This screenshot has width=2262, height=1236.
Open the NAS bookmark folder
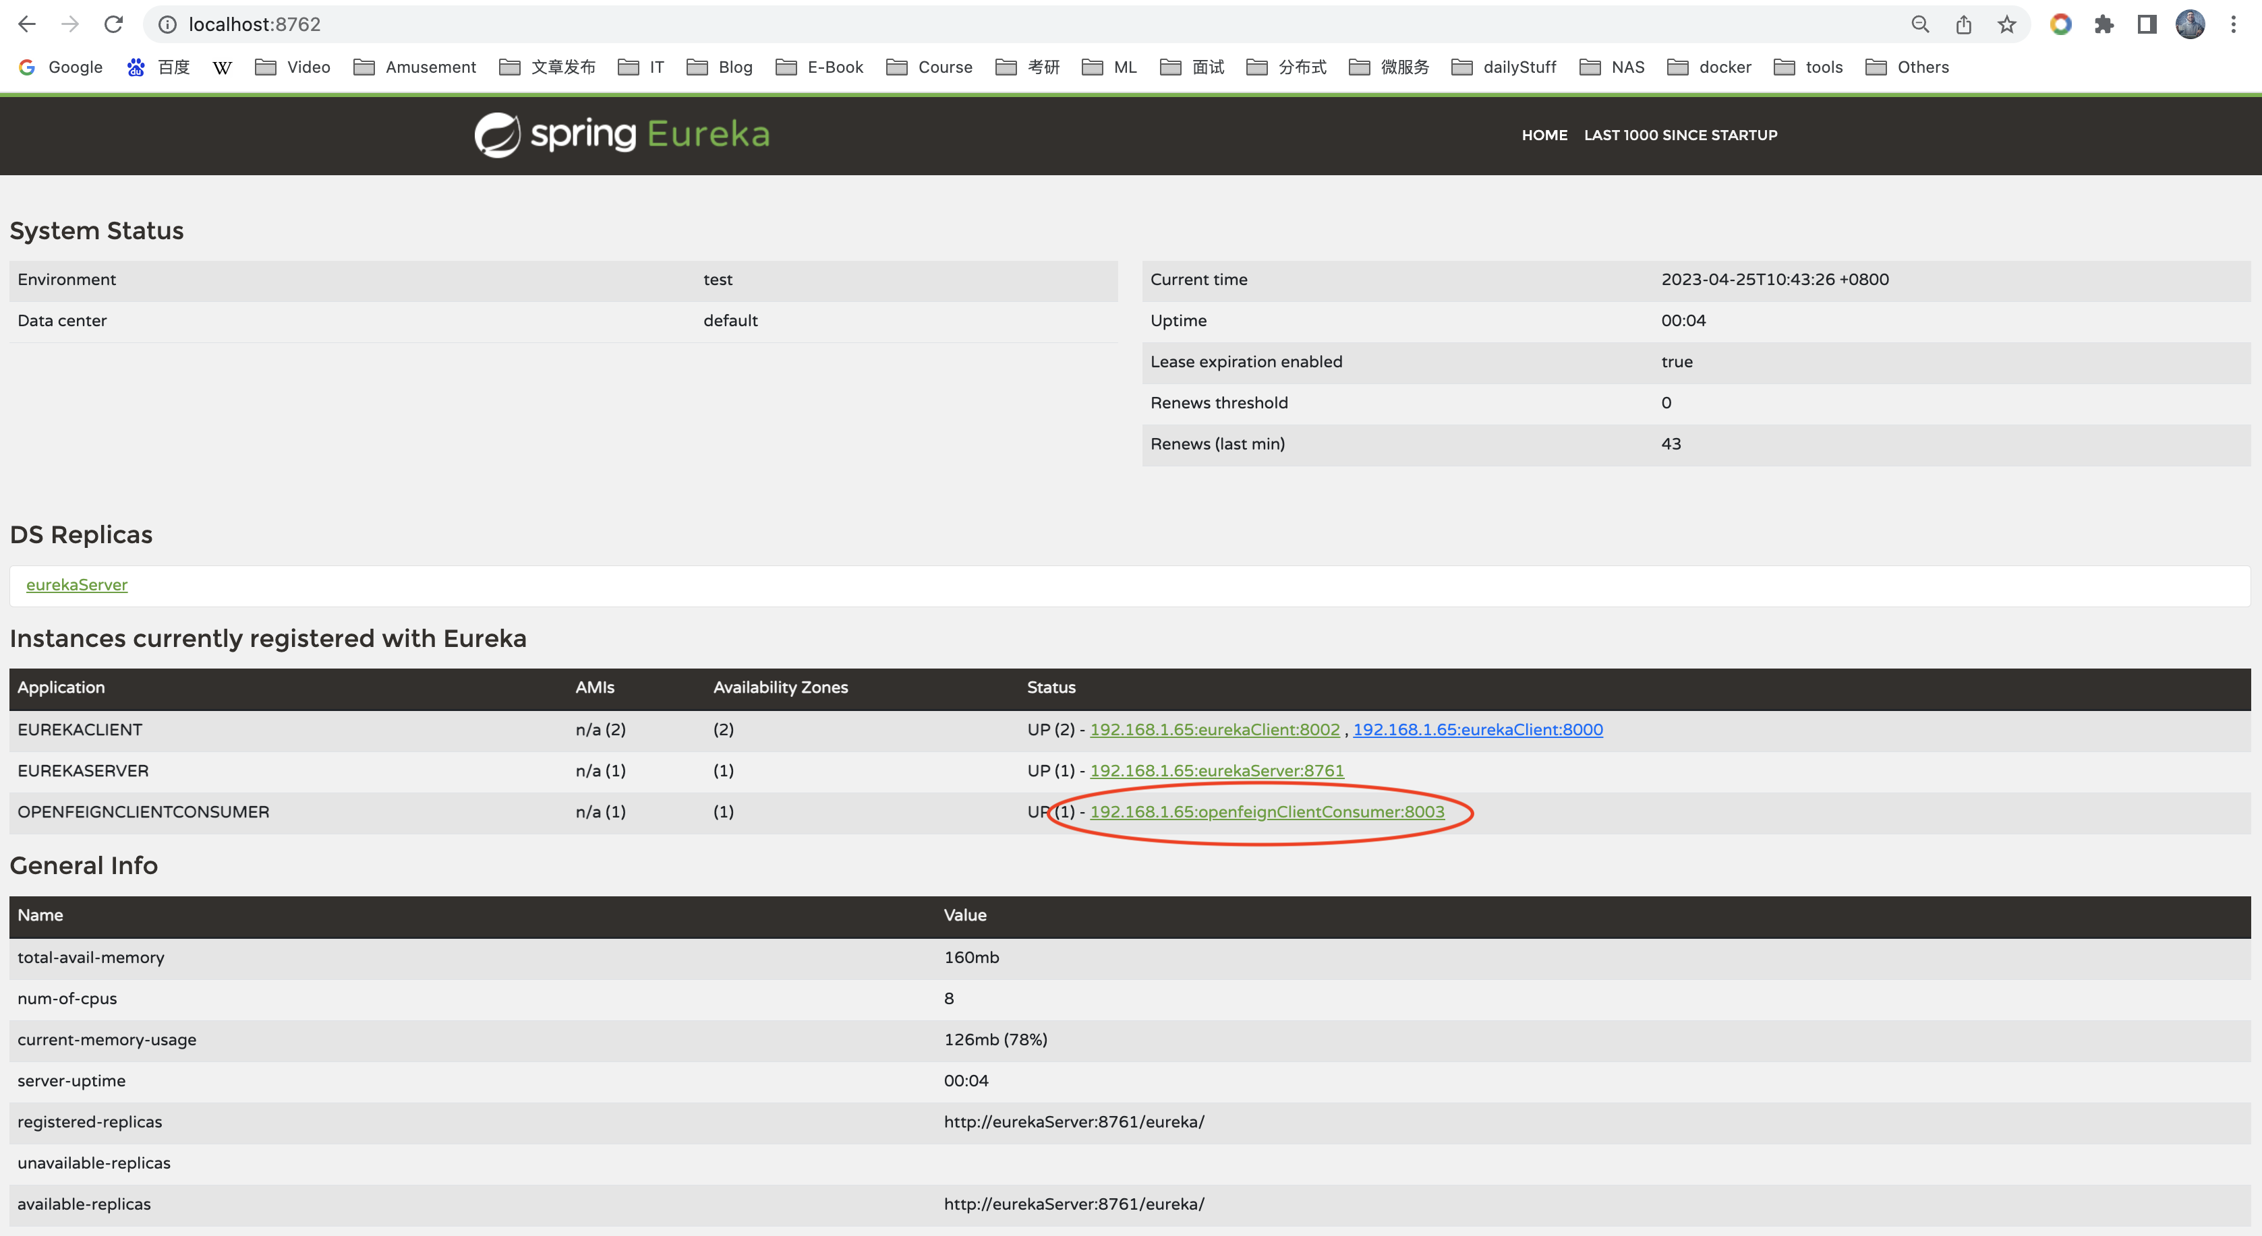click(1611, 67)
